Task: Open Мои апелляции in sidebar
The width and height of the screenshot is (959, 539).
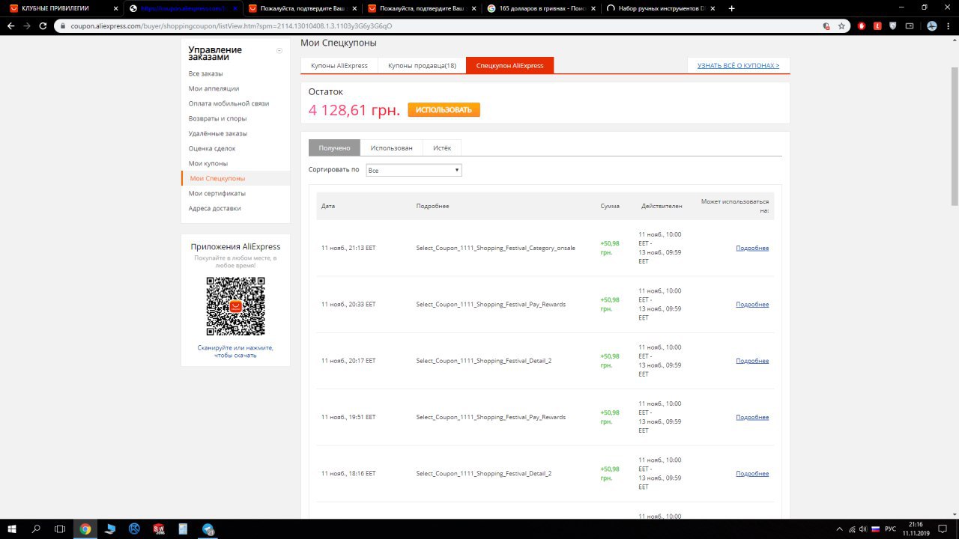Action: (214, 88)
